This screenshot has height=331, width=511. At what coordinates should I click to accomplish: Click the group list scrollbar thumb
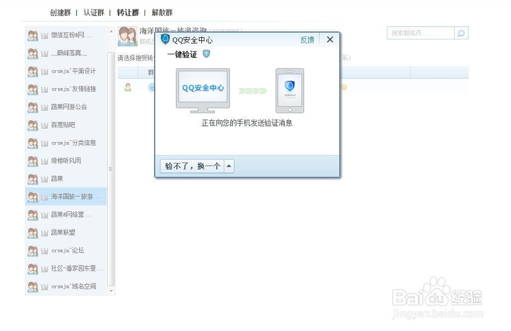pyautogui.click(x=111, y=169)
